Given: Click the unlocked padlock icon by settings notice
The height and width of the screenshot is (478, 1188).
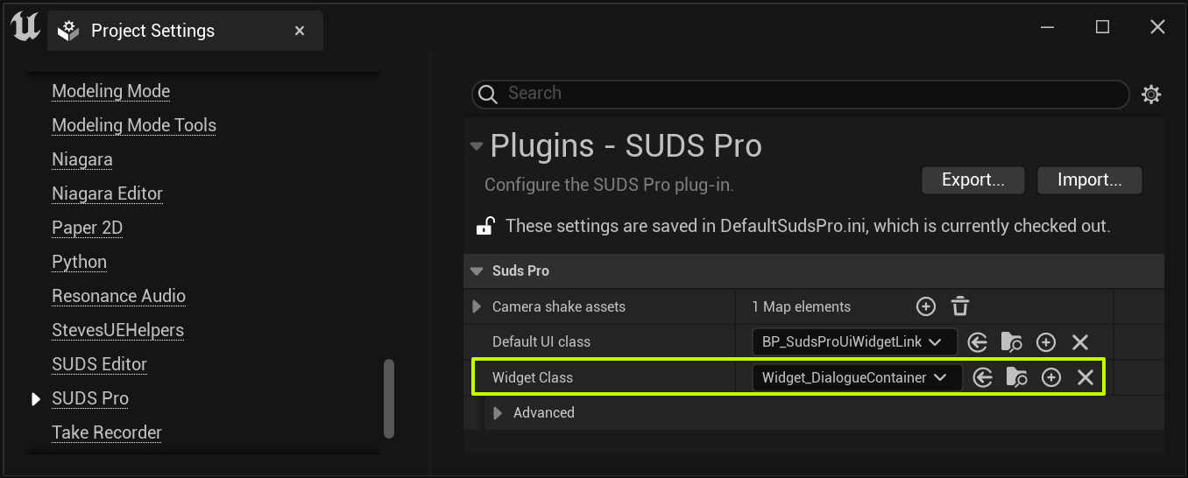Looking at the screenshot, I should [x=485, y=226].
